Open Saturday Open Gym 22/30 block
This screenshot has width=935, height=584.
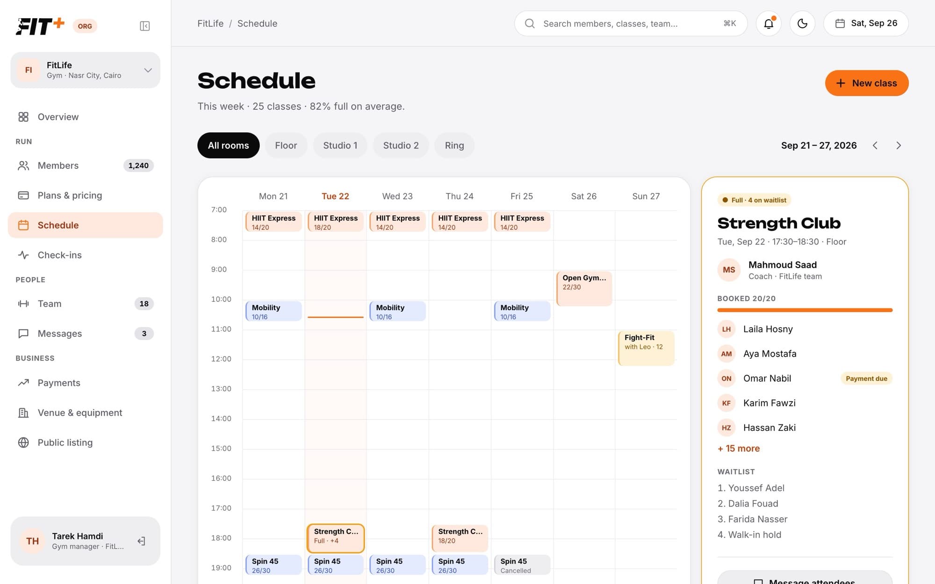pyautogui.click(x=584, y=288)
